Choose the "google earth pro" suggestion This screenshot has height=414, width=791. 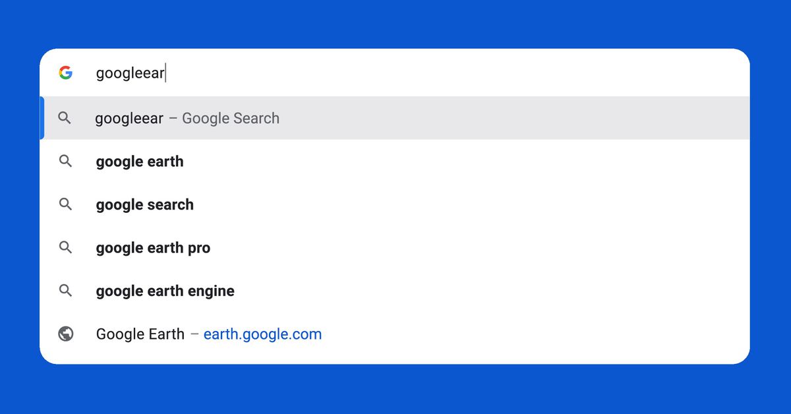(x=153, y=247)
